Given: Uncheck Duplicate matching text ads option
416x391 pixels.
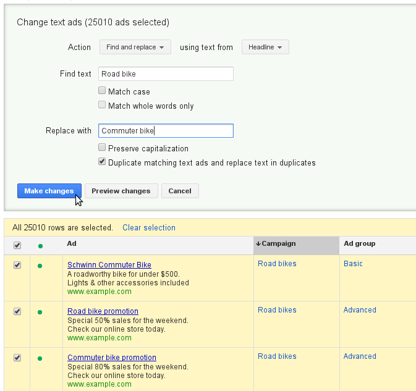Looking at the screenshot, I should coord(102,162).
